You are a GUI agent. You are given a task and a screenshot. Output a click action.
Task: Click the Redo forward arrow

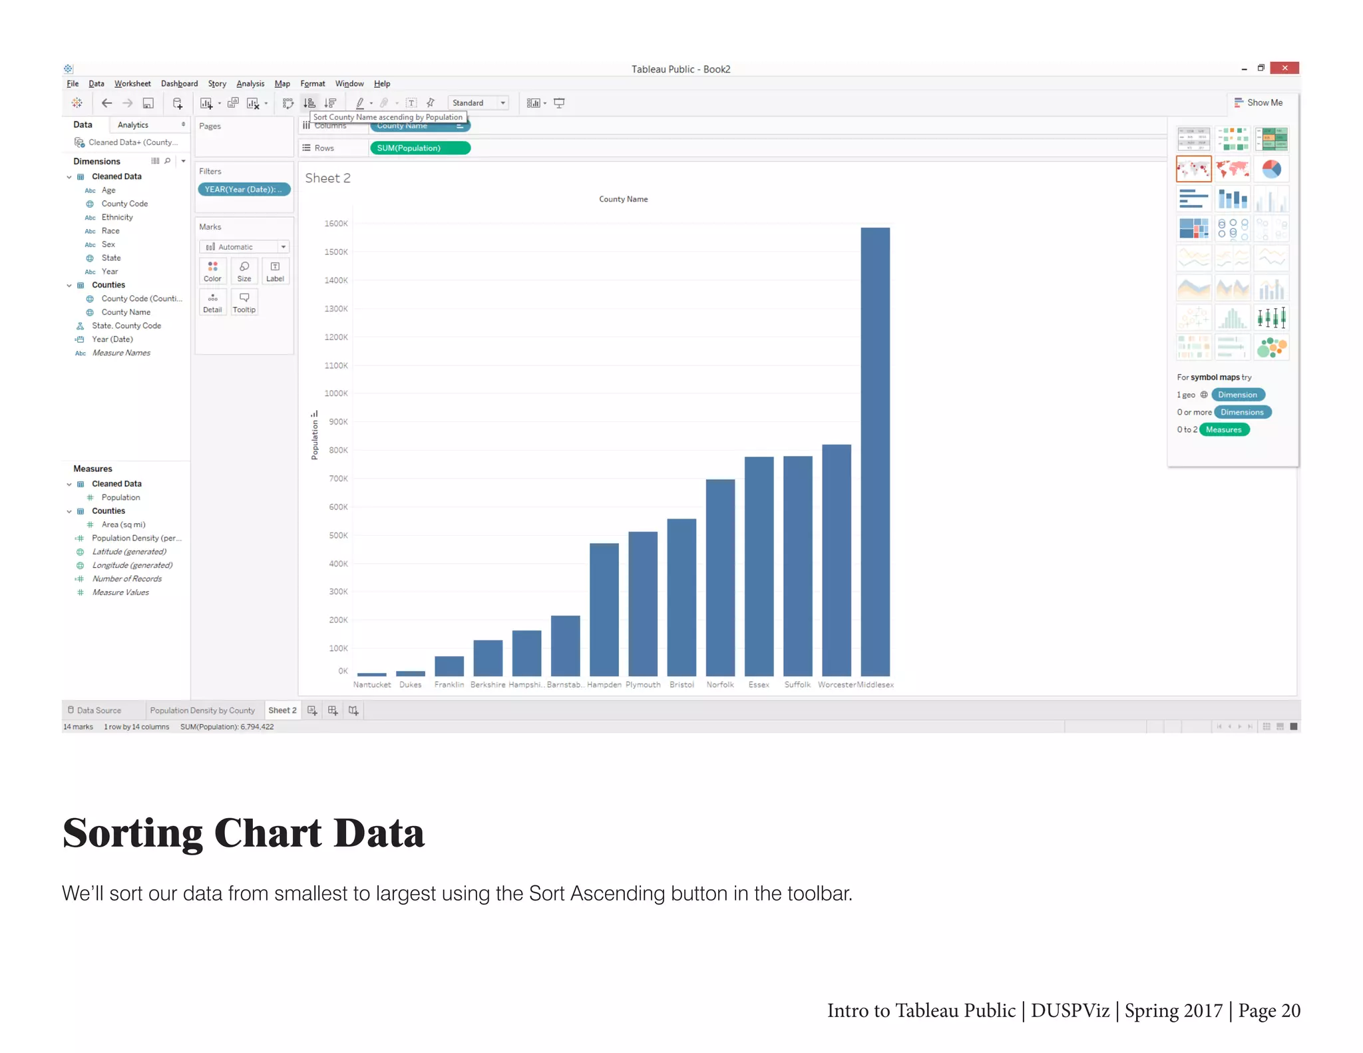[x=128, y=103]
